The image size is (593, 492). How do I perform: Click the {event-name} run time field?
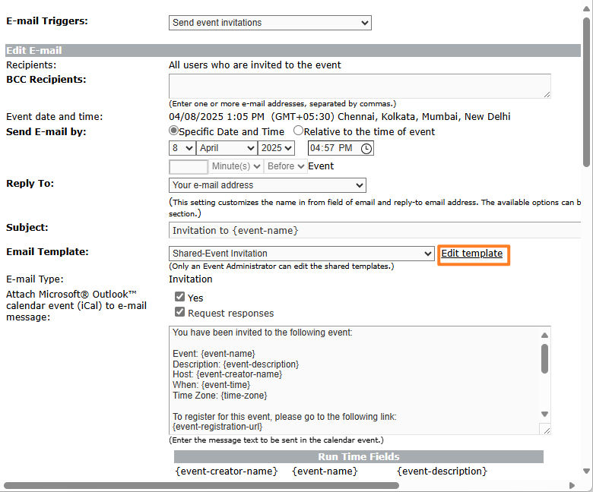click(x=325, y=471)
